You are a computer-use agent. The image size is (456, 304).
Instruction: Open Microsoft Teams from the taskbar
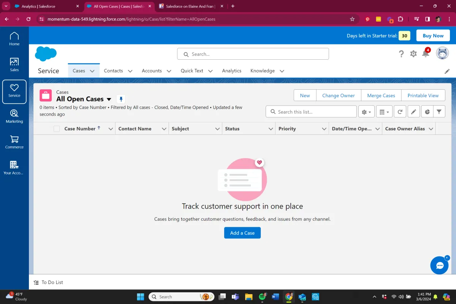click(236, 297)
